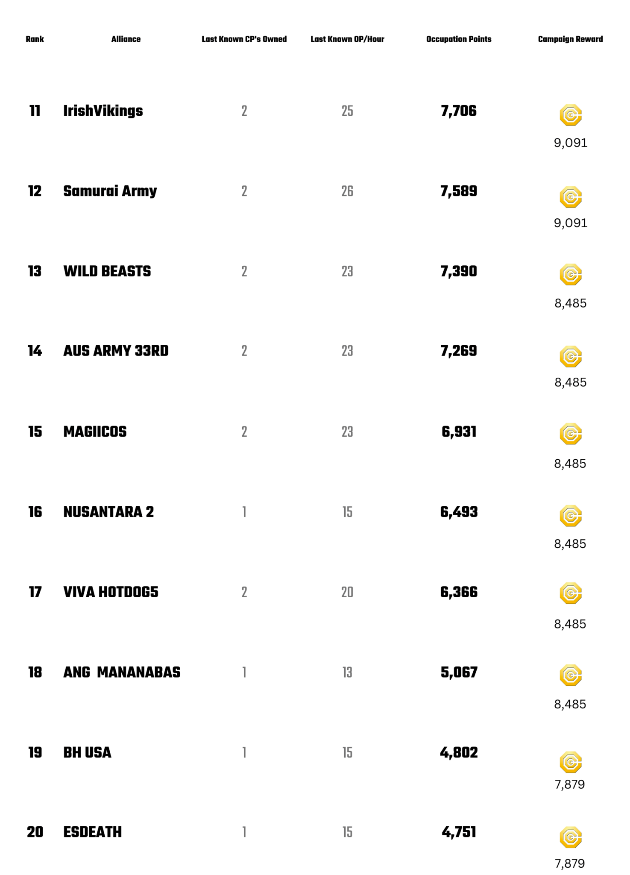Click BH USA reward coin icon
This screenshot has height=875, width=630.
click(570, 762)
